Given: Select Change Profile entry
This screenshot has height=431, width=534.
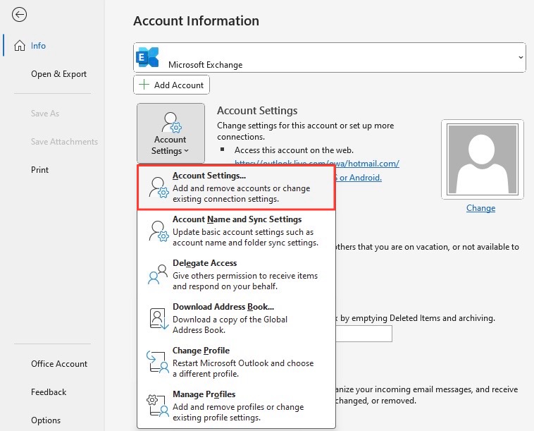Looking at the screenshot, I should coord(236,362).
